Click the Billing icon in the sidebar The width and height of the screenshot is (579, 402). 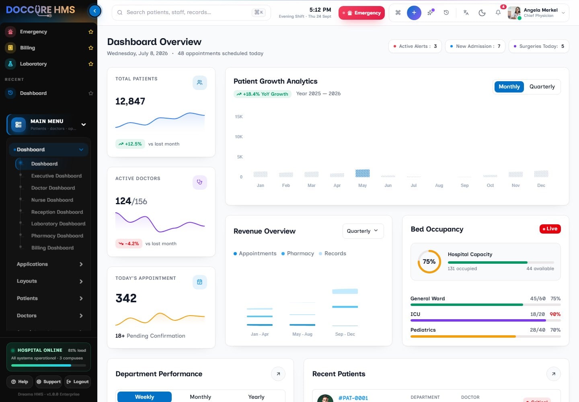point(10,48)
